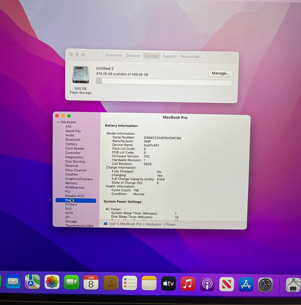301x305 pixels.
Task: Click the Cycle Count value 118
Action: pyautogui.click(x=136, y=190)
